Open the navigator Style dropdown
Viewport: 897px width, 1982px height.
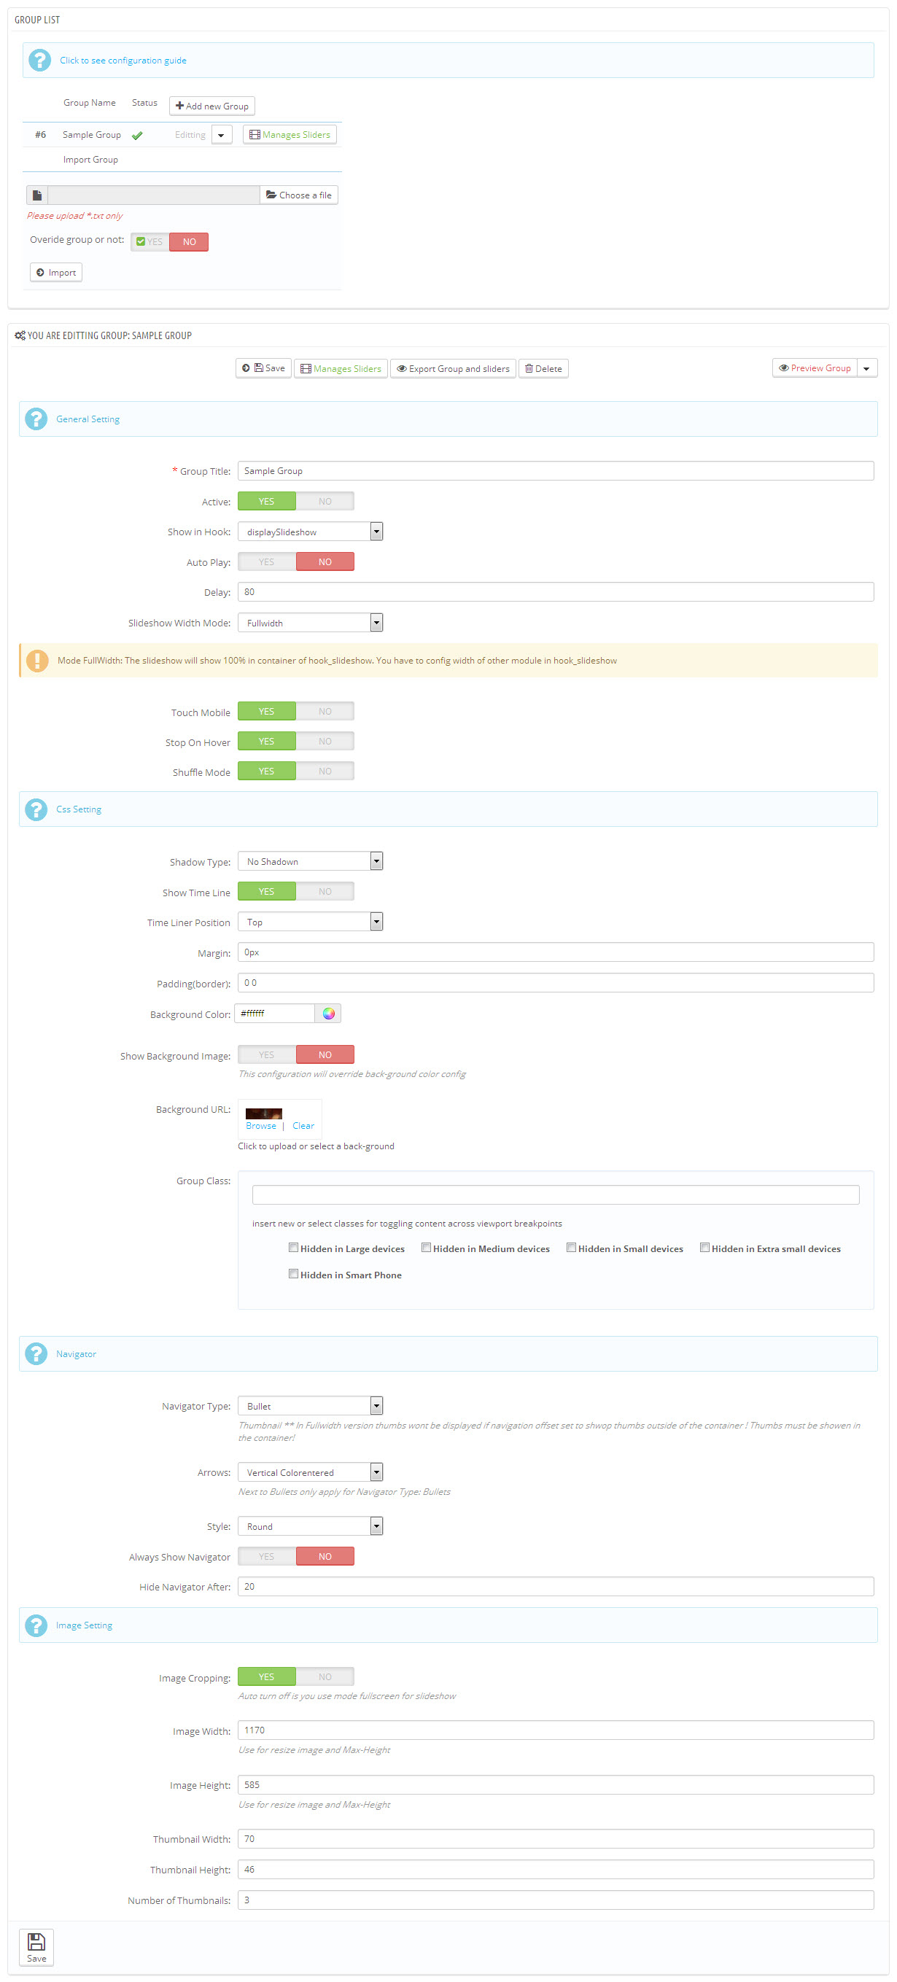pyautogui.click(x=310, y=1526)
